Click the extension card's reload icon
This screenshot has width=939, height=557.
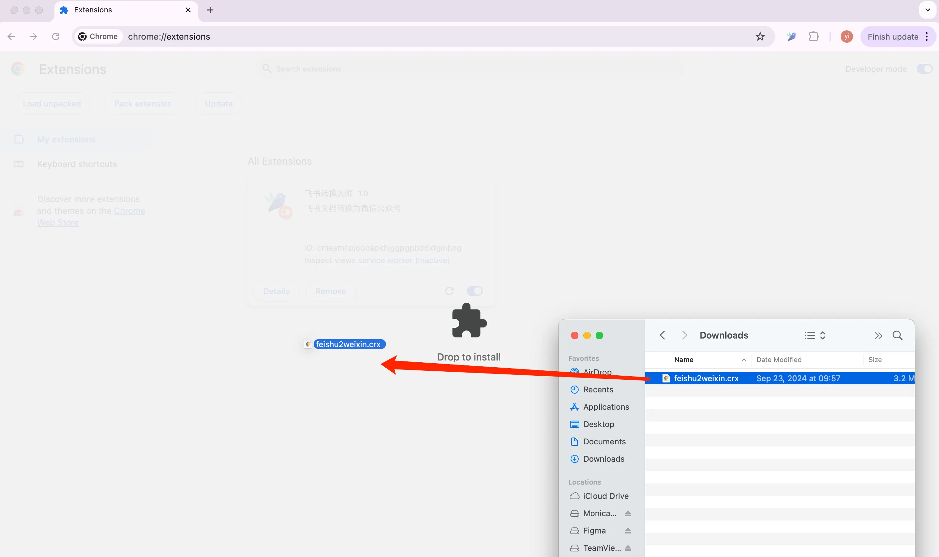tap(449, 291)
